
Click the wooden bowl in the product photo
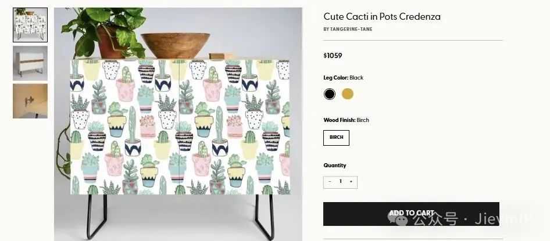[176, 45]
